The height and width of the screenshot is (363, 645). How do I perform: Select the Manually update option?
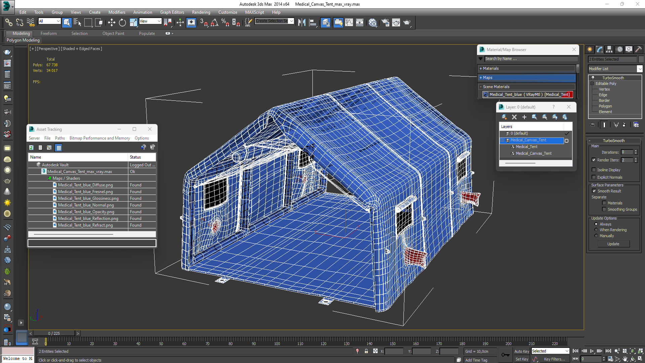(x=596, y=236)
